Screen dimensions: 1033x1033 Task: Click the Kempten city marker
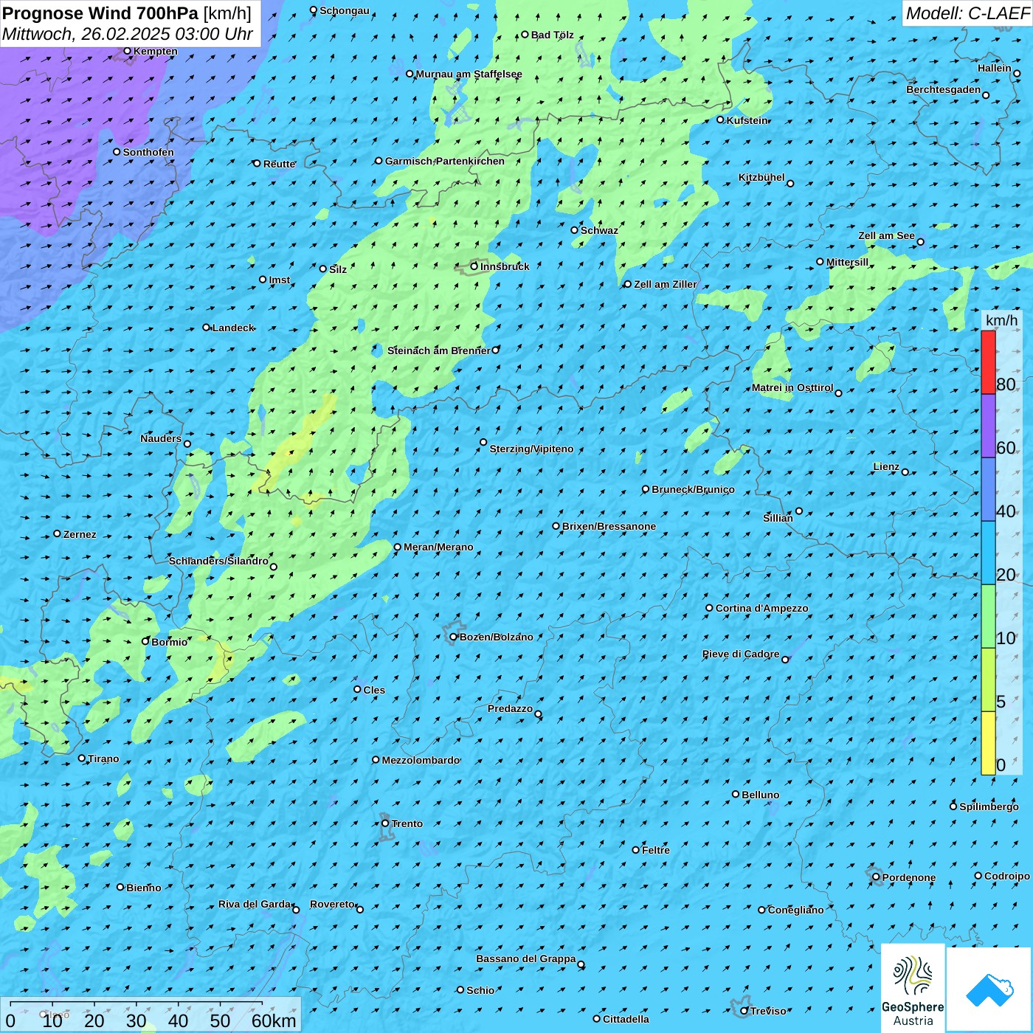127,51
